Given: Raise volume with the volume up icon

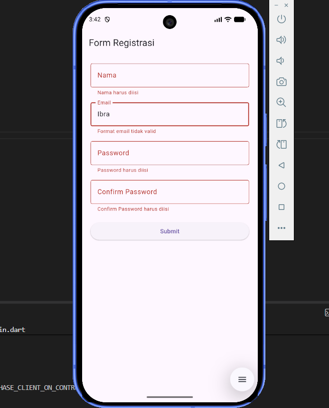Looking at the screenshot, I should tap(281, 40).
